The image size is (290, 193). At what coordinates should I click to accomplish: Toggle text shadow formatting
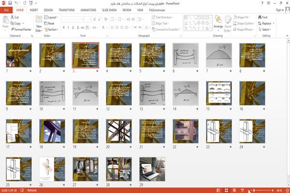click(78, 28)
